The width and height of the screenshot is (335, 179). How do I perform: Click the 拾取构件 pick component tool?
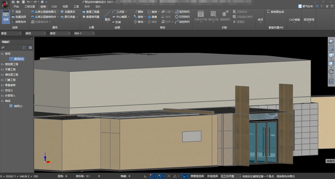click(19, 22)
